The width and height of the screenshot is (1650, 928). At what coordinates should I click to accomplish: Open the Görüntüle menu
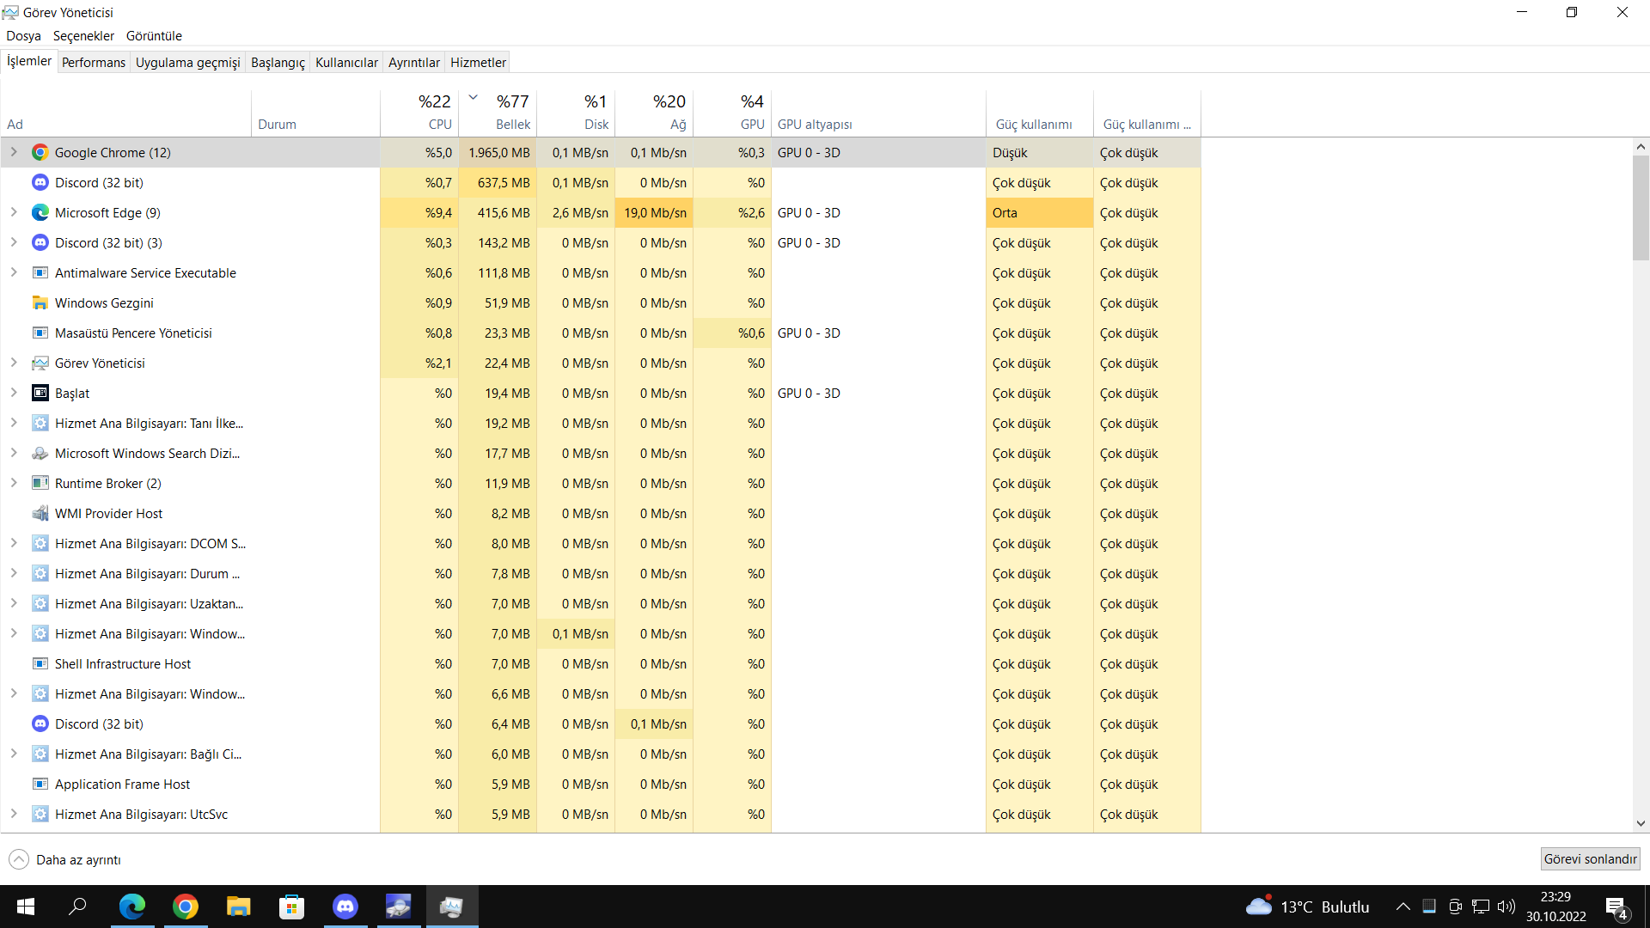coord(154,36)
